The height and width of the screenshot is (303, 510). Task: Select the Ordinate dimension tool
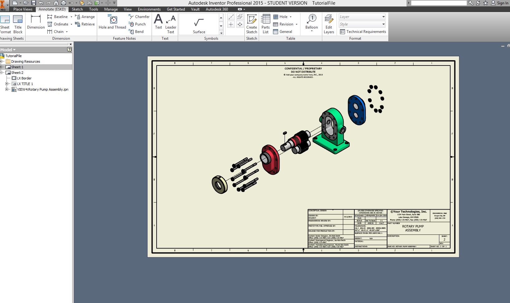click(x=58, y=24)
